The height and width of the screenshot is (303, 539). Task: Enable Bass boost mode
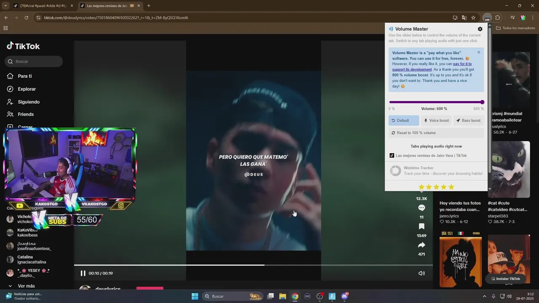[468, 120]
